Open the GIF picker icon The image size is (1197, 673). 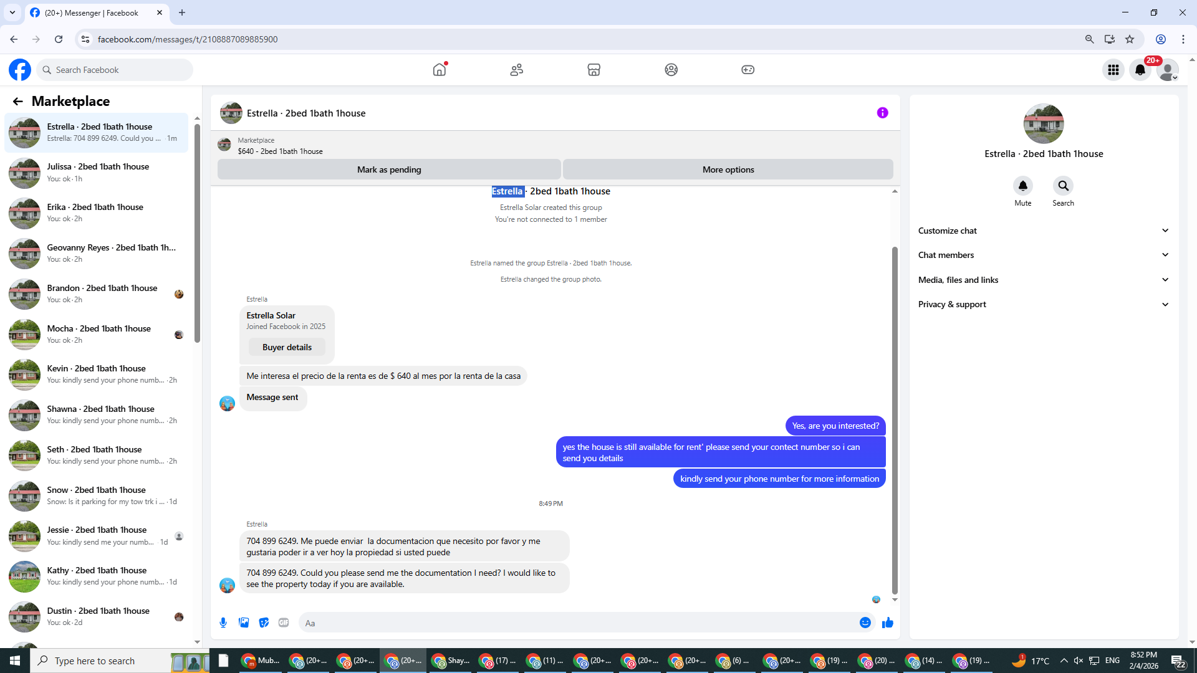[x=284, y=623]
